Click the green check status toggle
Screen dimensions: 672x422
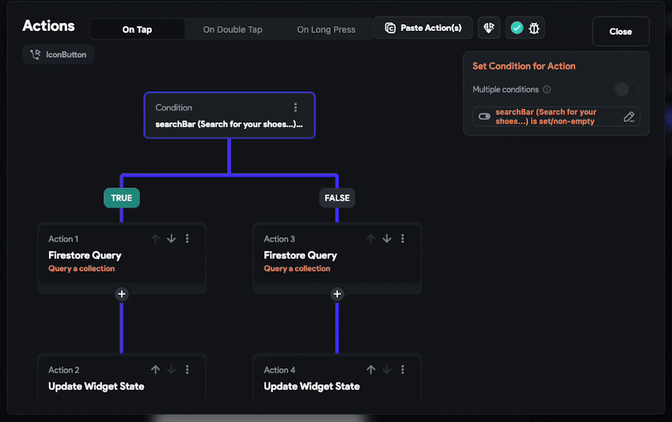517,28
